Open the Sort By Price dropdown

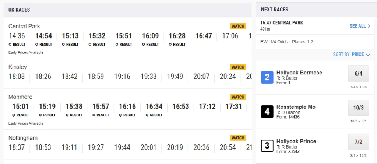point(351,54)
